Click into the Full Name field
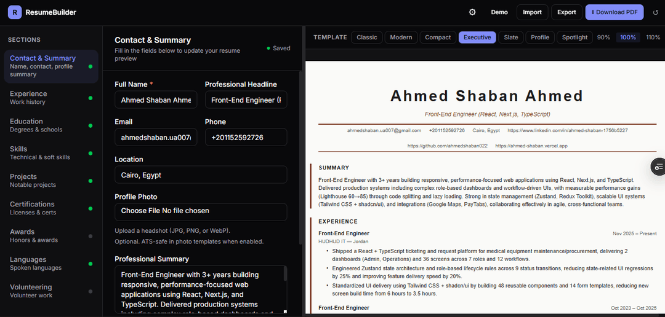The height and width of the screenshot is (317, 665). tap(156, 100)
